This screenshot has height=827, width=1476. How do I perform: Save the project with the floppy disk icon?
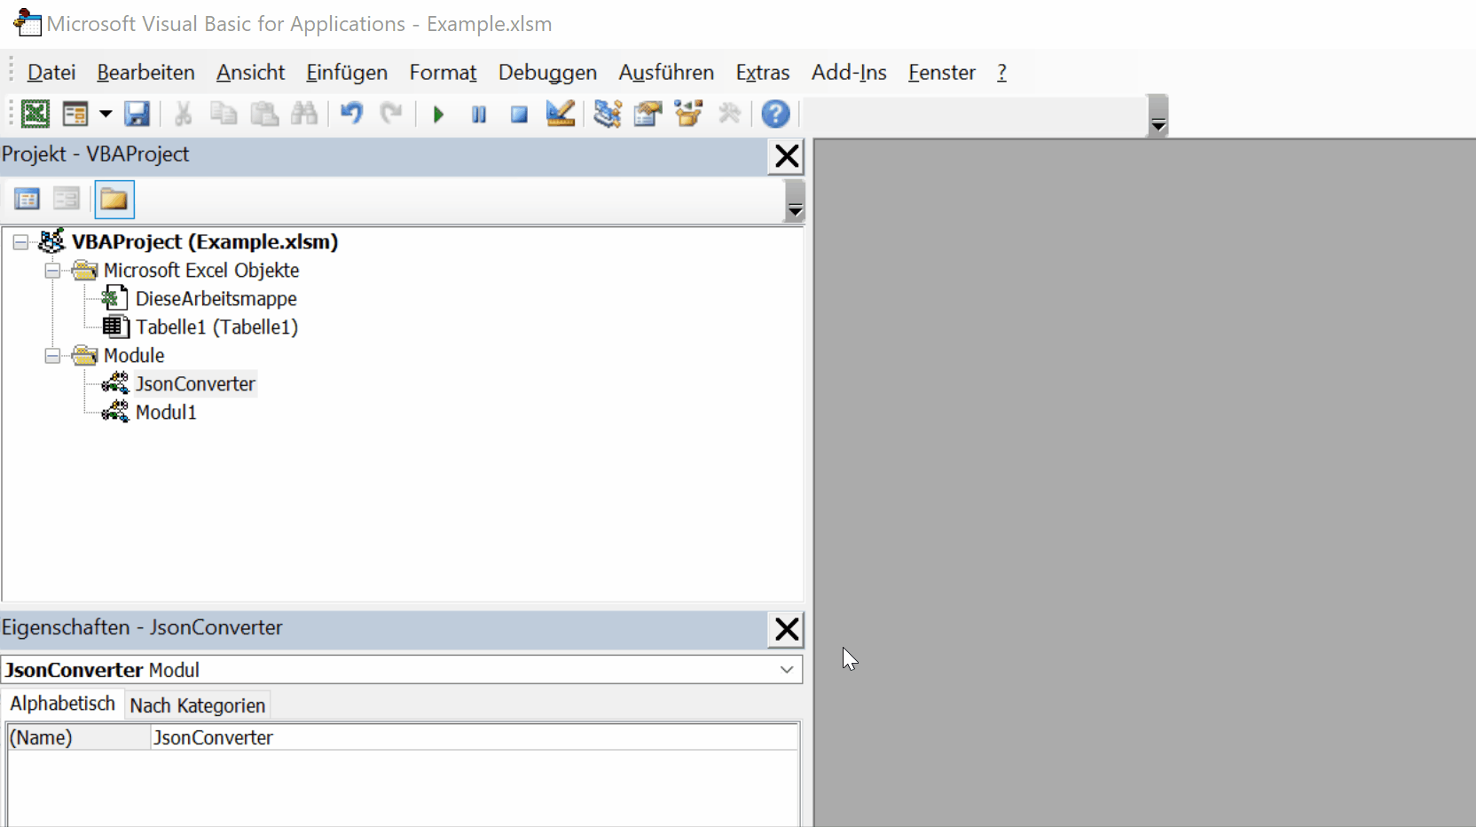[137, 114]
